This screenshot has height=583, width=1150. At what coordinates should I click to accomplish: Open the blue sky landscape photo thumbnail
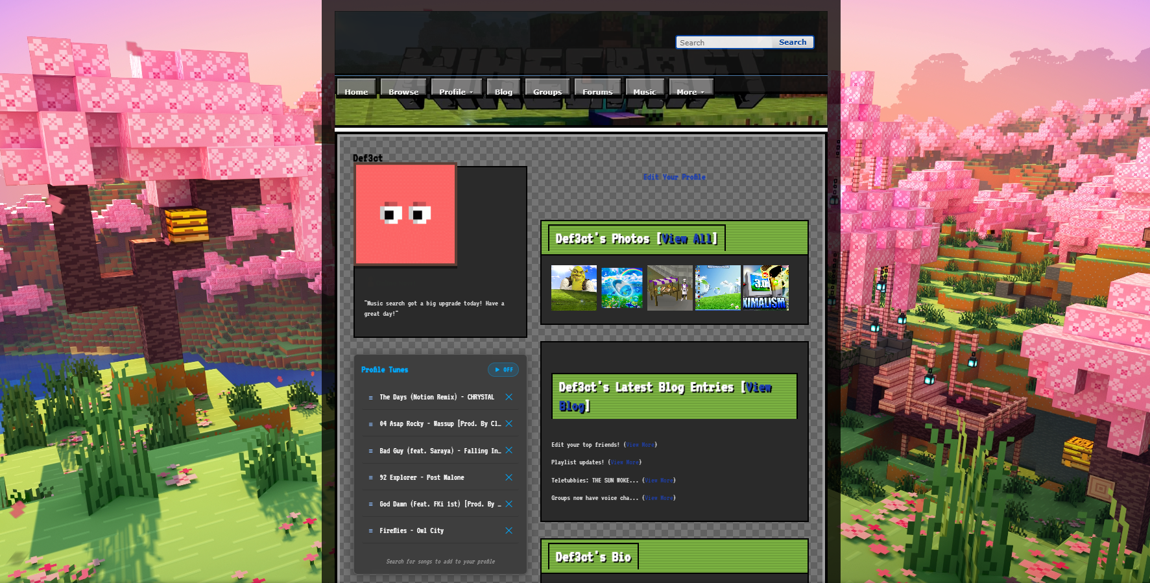coord(718,288)
